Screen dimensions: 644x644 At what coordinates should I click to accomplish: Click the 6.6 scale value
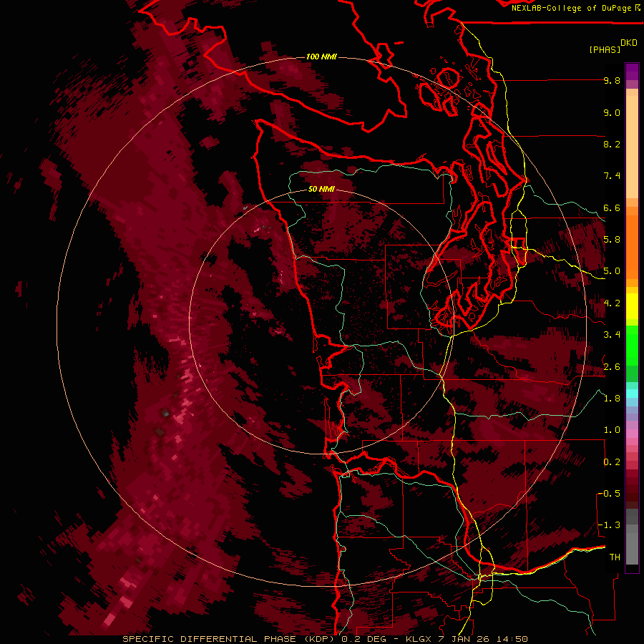click(612, 208)
